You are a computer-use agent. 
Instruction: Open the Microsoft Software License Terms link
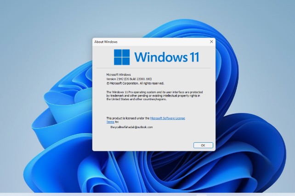167,118
